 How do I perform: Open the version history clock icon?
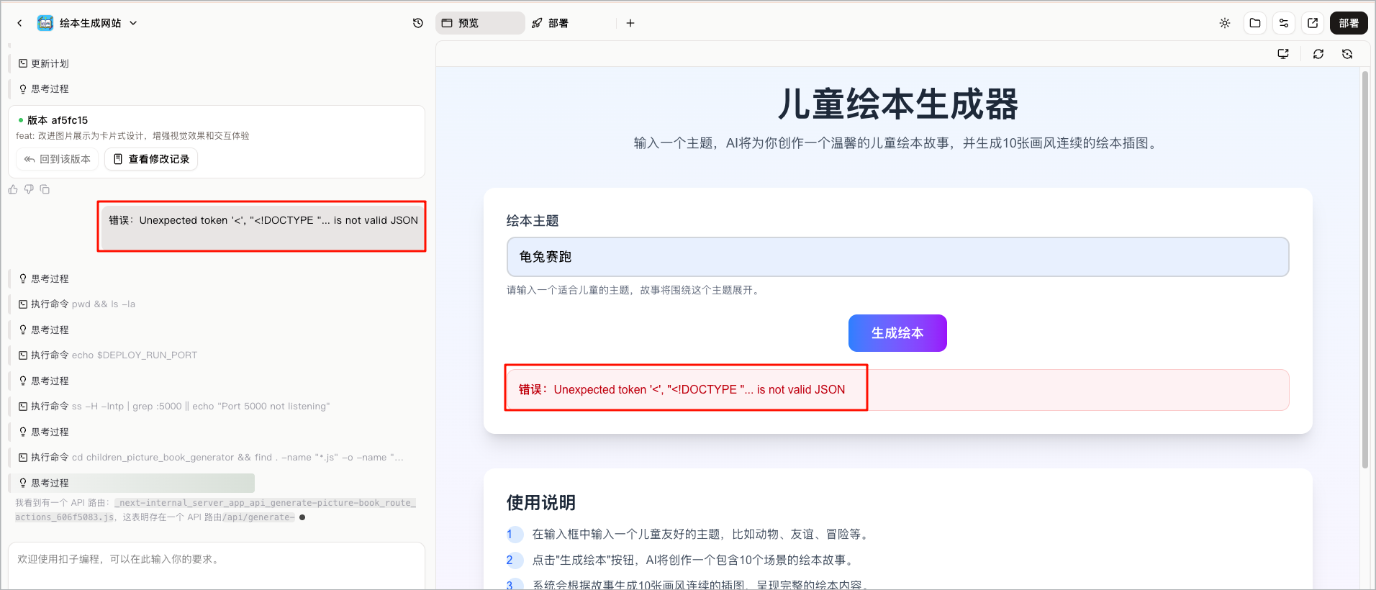(x=418, y=23)
